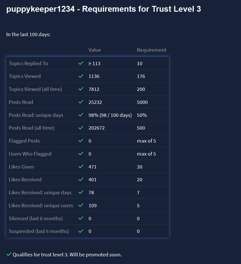
Task: Click the Flagged Posts checkmark icon
Action: tap(81, 141)
